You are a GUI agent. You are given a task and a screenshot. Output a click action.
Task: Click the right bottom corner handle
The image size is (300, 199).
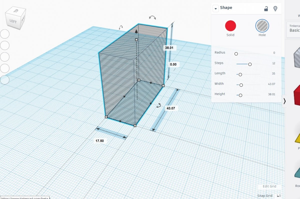point(163,86)
